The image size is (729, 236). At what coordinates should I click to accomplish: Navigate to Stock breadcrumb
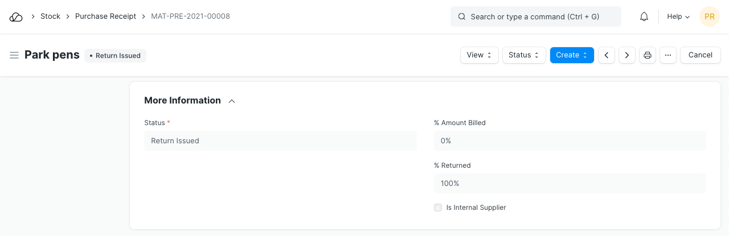(50, 16)
